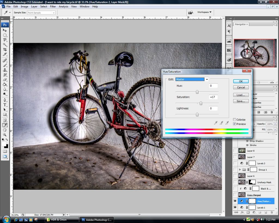The image size is (279, 223).
Task: Select the Paint Bucket tool
Action: click(x=5, y=84)
